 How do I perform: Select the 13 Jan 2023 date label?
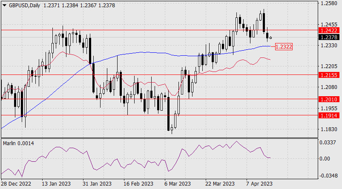[x=56, y=184]
